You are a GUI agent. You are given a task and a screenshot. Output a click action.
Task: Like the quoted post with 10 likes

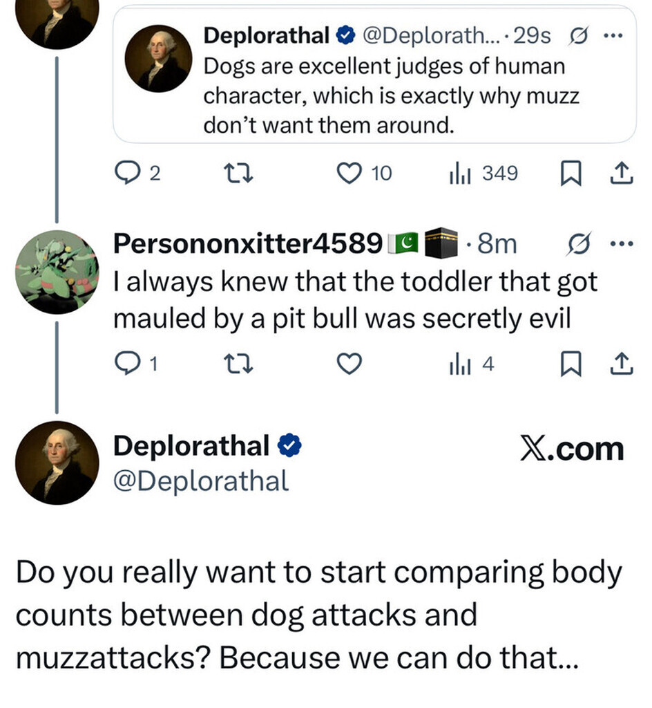coord(349,174)
